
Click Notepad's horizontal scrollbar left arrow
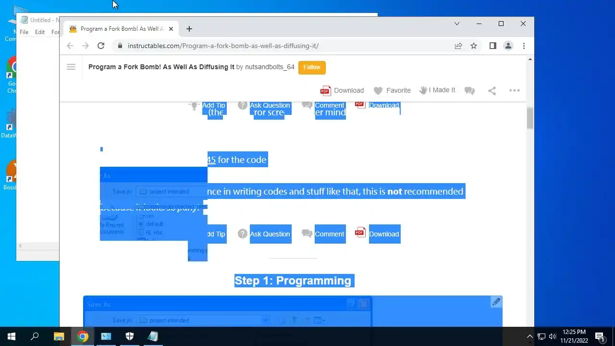[x=20, y=246]
